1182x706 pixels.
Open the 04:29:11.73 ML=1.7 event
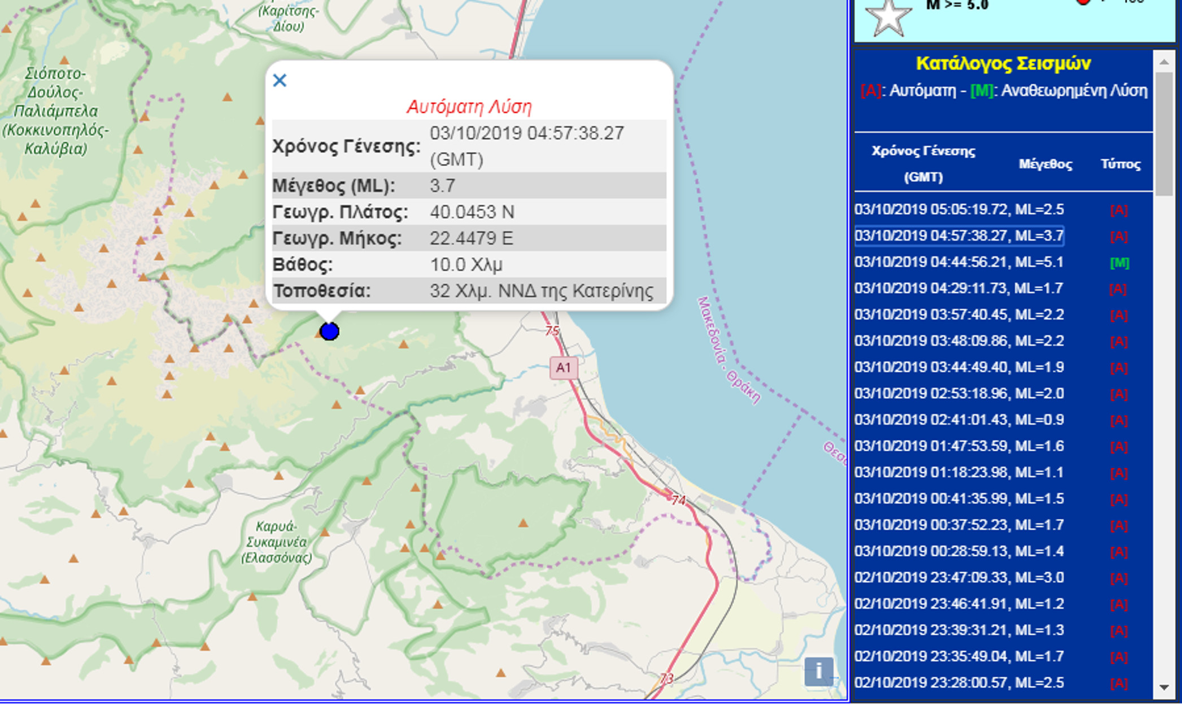pos(959,289)
